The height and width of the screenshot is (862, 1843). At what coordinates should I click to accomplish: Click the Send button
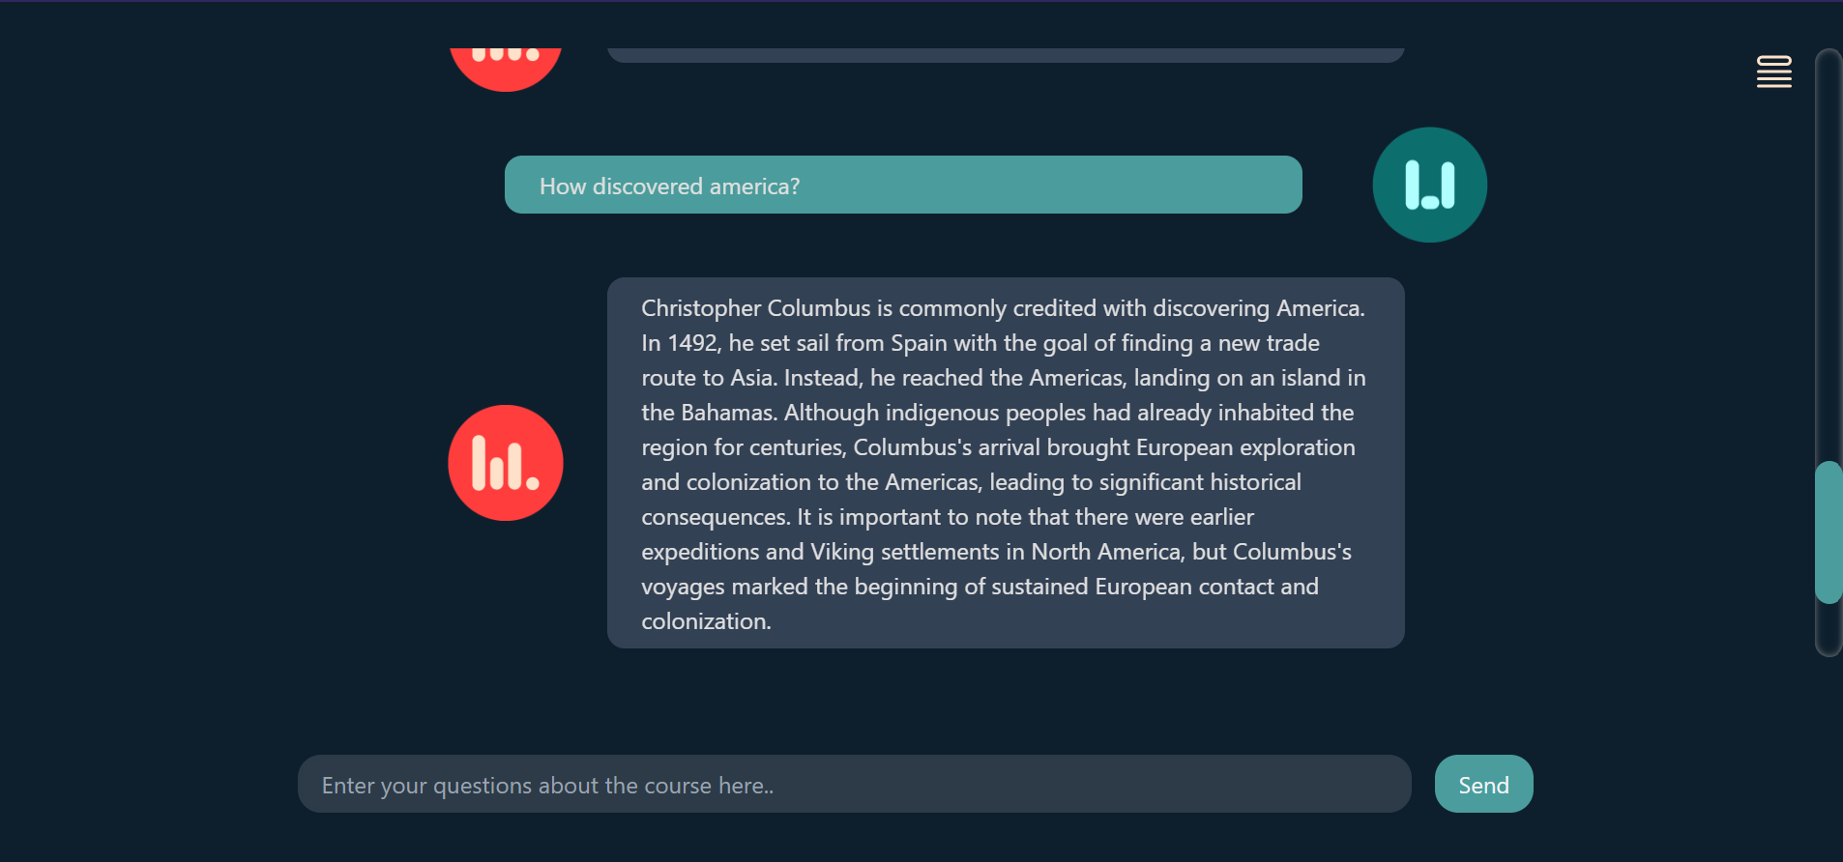(1483, 784)
